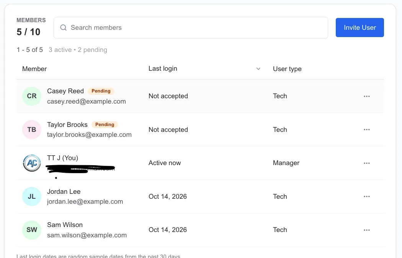Image resolution: width=402 pixels, height=258 pixels.
Task: Click Sam Wilson's SW avatar
Action: pos(32,230)
